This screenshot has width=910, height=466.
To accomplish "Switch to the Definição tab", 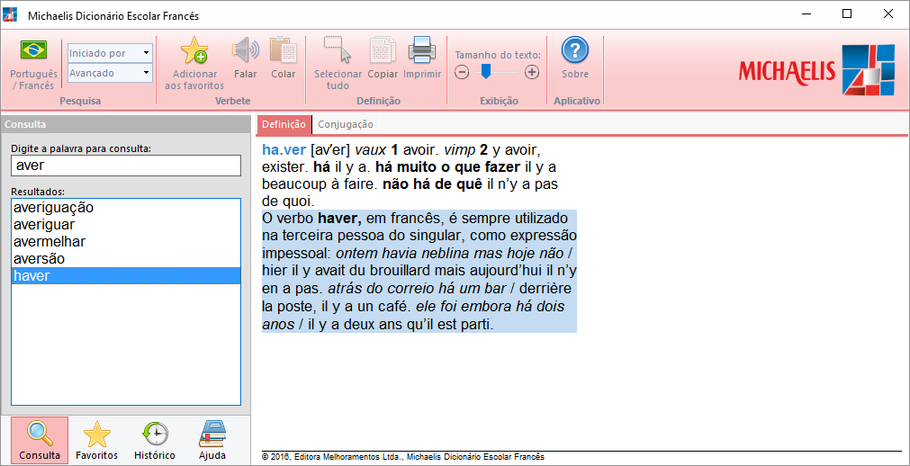I will point(284,124).
